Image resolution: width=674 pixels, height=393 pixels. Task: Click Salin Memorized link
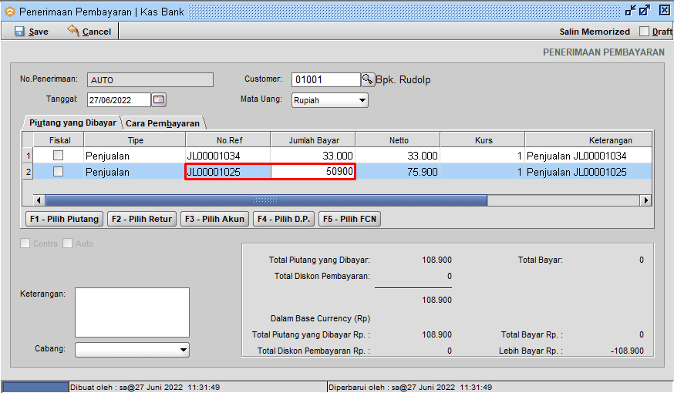pyautogui.click(x=595, y=32)
